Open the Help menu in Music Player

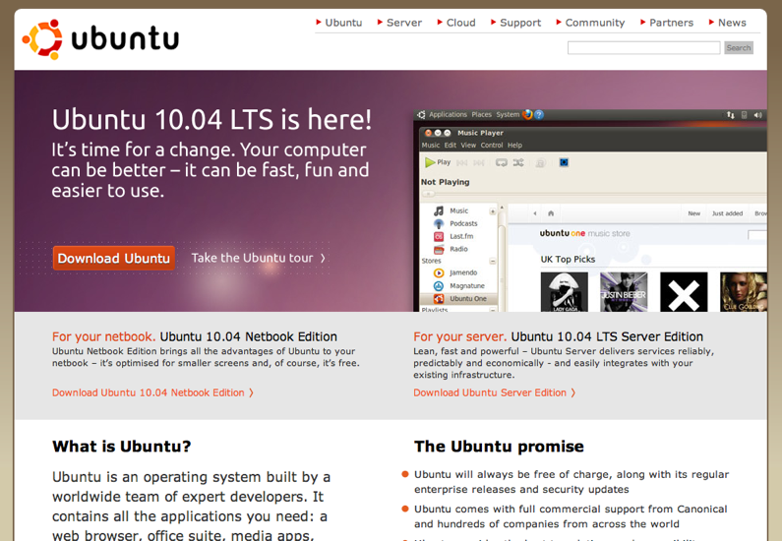pyautogui.click(x=514, y=146)
